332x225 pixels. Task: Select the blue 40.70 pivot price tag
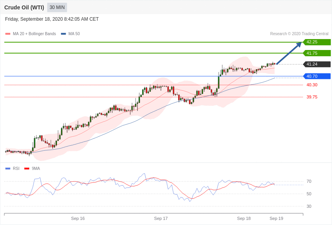point(317,76)
